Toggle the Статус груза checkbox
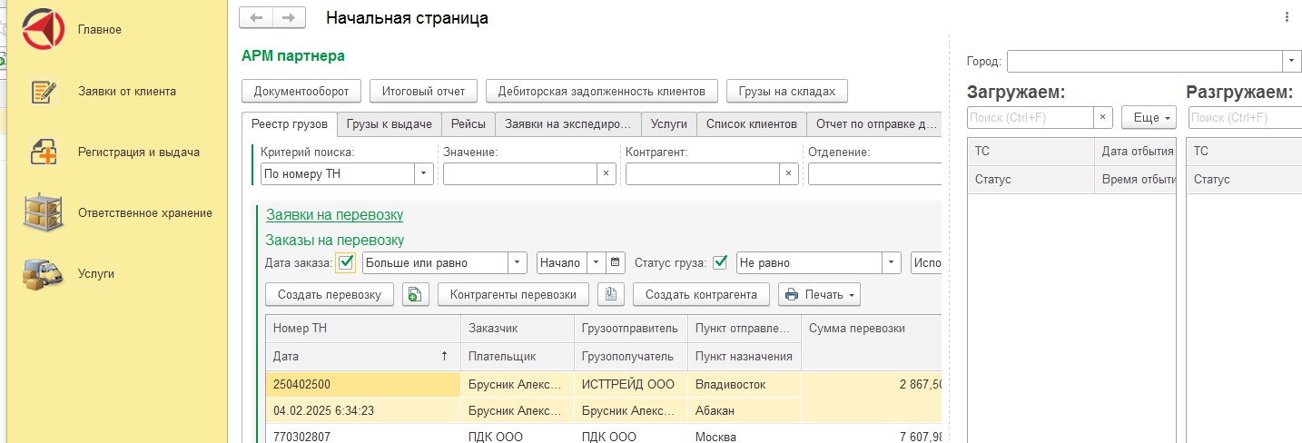 tap(721, 263)
